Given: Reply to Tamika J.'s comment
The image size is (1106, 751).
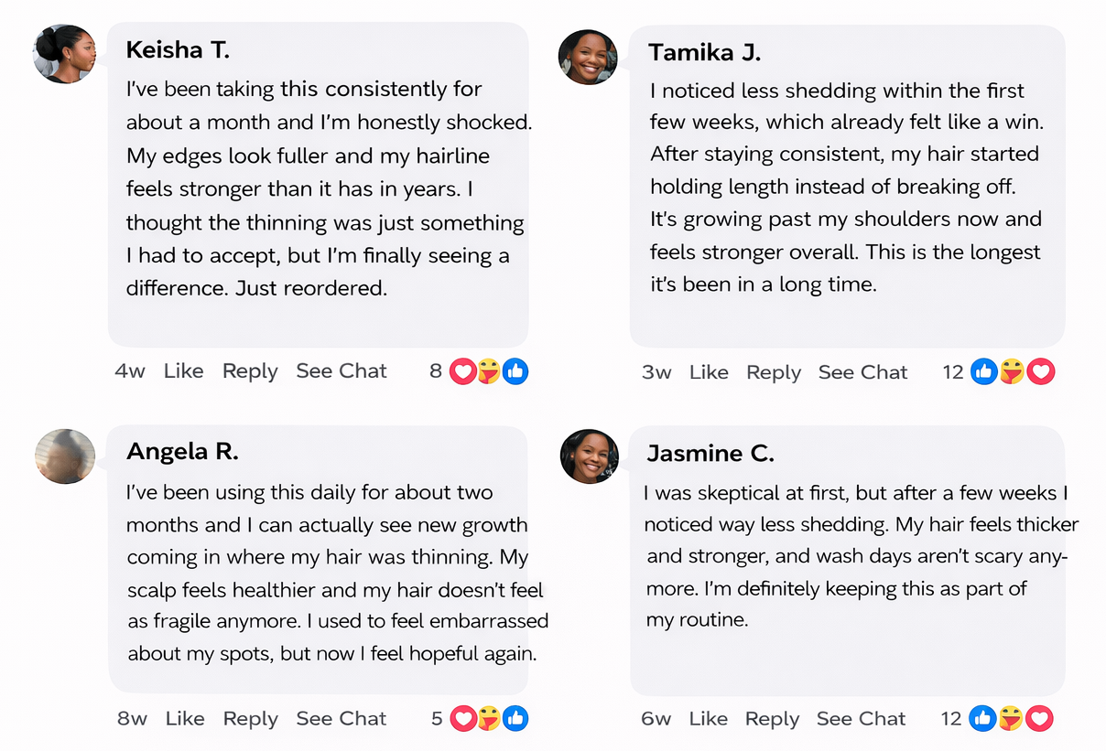Looking at the screenshot, I should 774,372.
